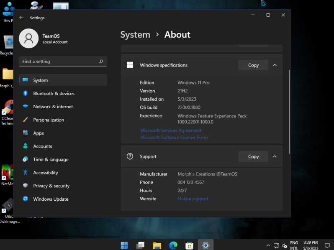The height and width of the screenshot is (250, 334).
Task: Click the Support question mark icon
Action: click(130, 156)
